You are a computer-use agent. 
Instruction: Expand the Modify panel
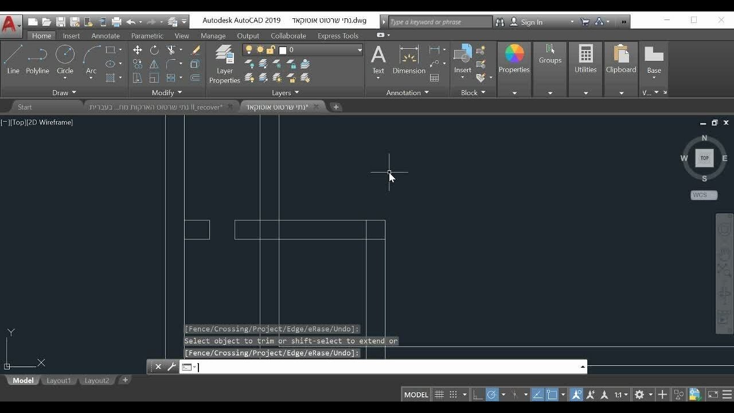coord(167,92)
